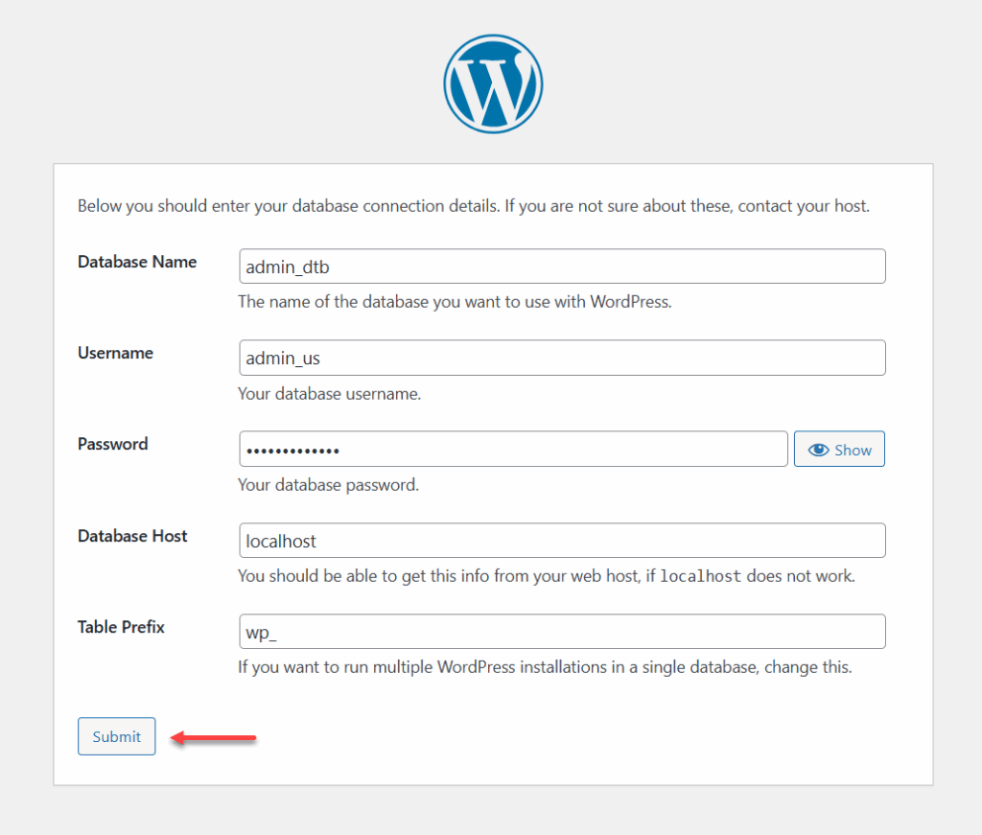Click the Database Host field showing localhost
The width and height of the screenshot is (982, 835).
561,540
